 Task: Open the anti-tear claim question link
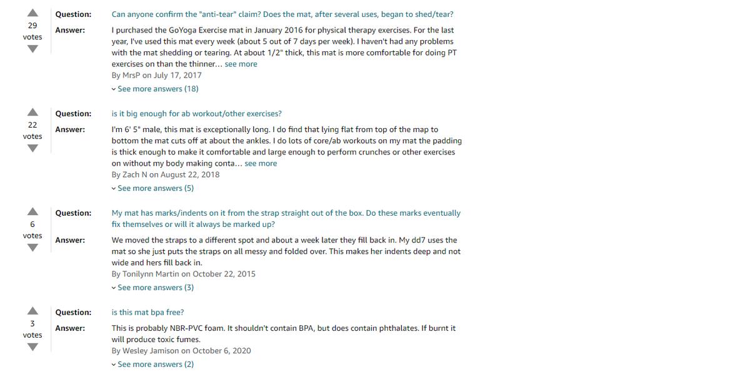click(282, 14)
